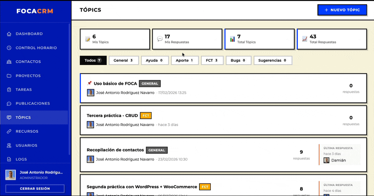Filter topics by the General category
Viewport: 374px width, 196px height.
click(124, 61)
